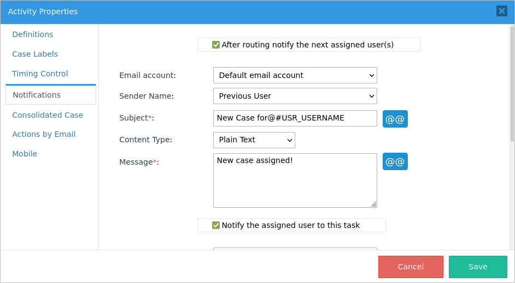
Task: Switch to Actions by Email tab
Action: pos(44,134)
